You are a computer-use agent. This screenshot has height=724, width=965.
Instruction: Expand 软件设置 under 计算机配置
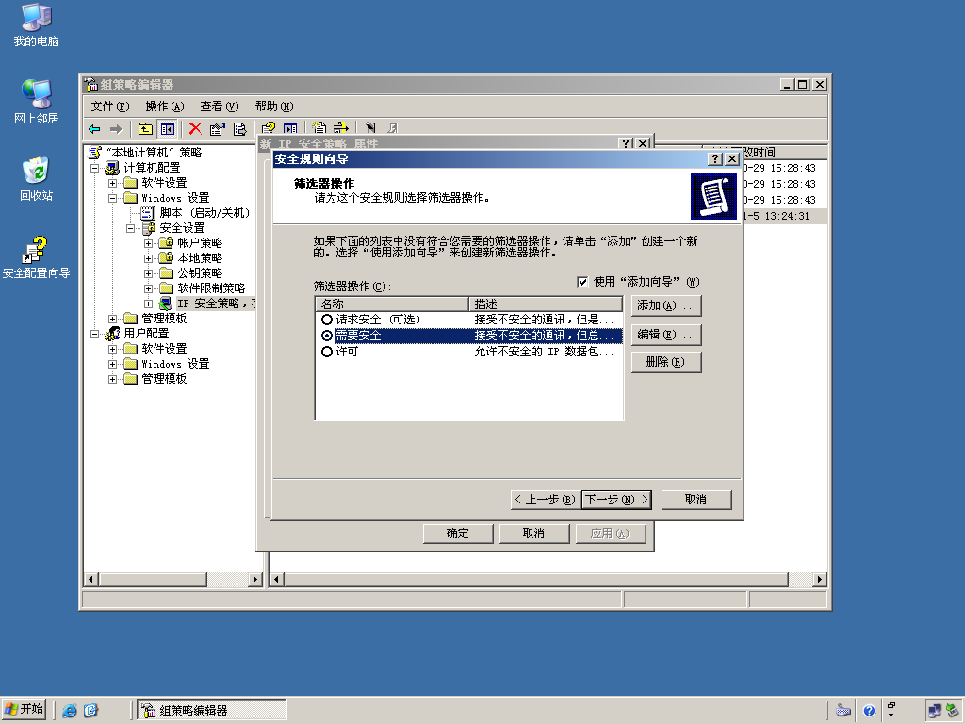click(x=113, y=183)
